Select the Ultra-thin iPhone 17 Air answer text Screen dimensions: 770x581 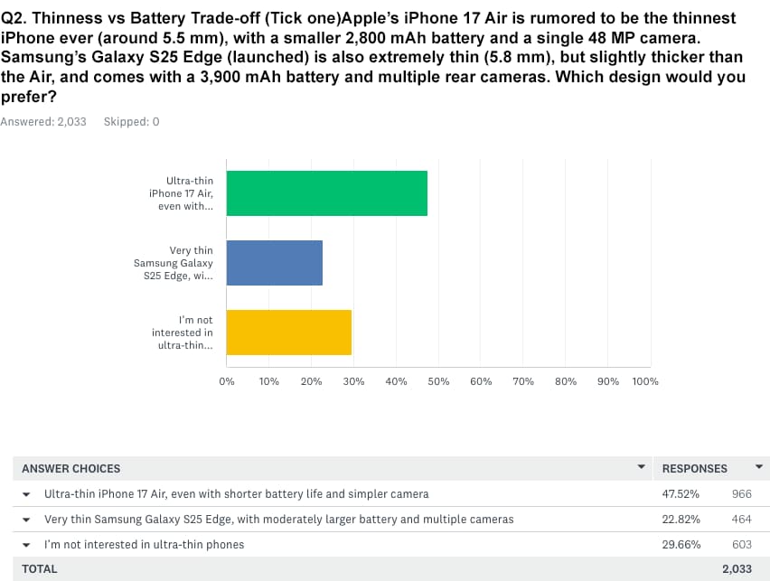coord(236,494)
